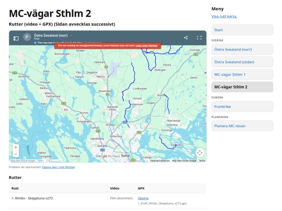The height and width of the screenshot is (211, 282).
Task: Click the 'Sollentuna' label on map
Action: click(116, 136)
